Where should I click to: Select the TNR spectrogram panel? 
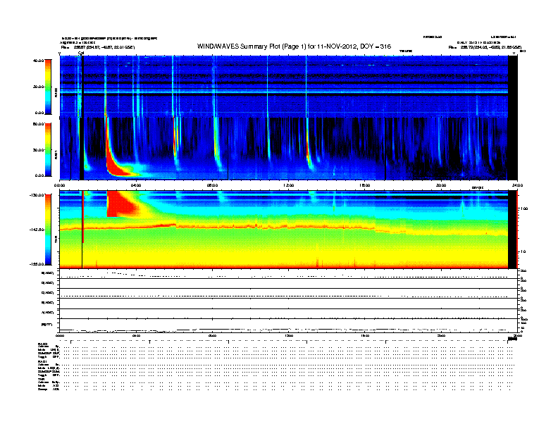click(288, 230)
